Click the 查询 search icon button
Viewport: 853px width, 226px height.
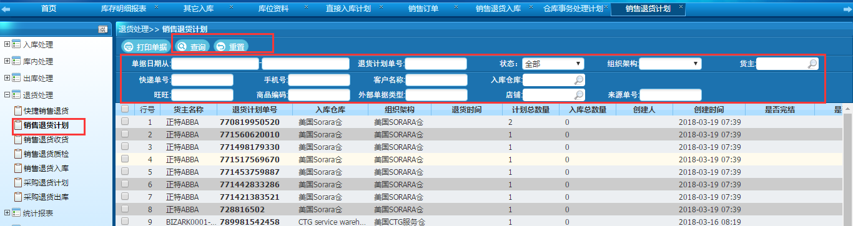(192, 46)
